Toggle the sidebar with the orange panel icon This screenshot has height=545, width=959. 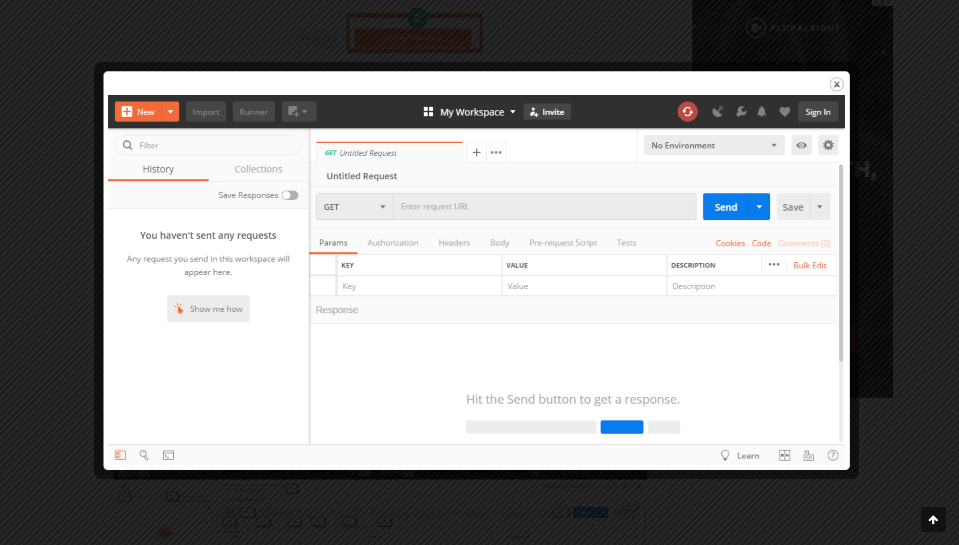120,455
